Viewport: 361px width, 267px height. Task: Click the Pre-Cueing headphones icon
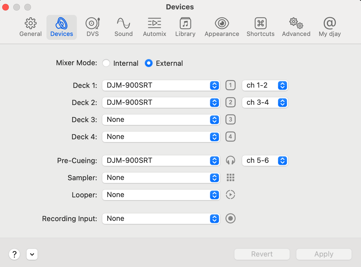[230, 160]
